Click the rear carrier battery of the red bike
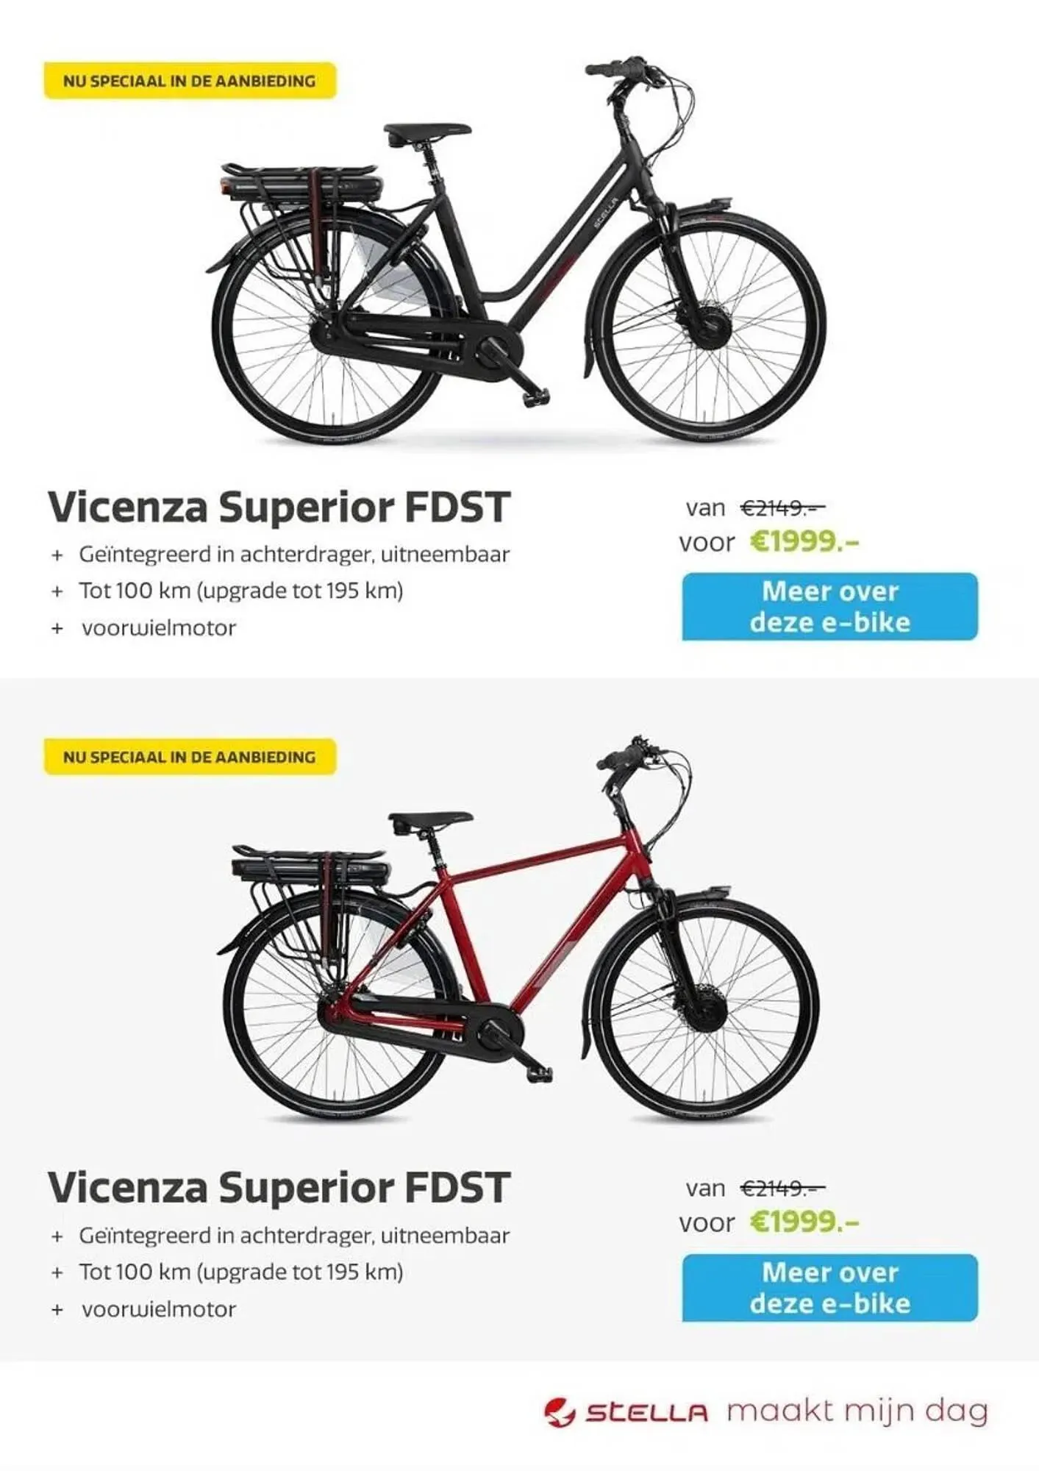The width and height of the screenshot is (1039, 1471). pos(307,867)
